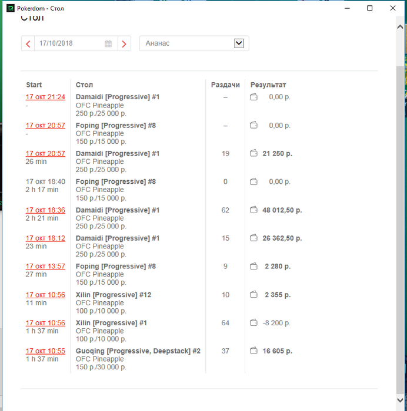Screen dimensions: 407x411
Task: Expand the Ананас game type dropdown
Action: pyautogui.click(x=194, y=43)
